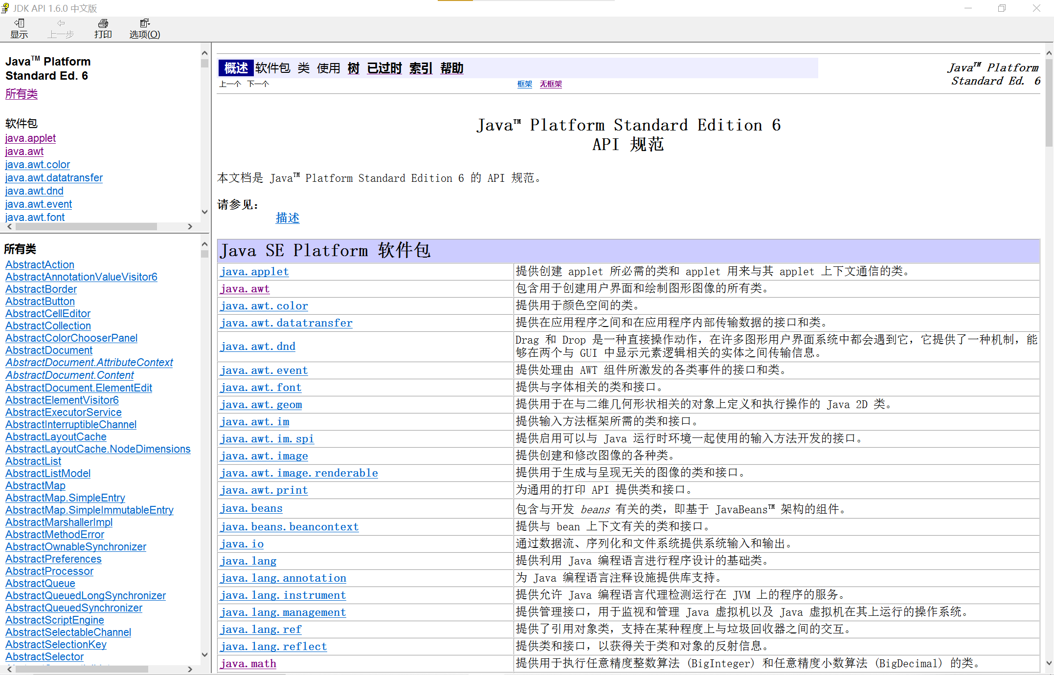Open the 所有类 link in packages pane

[x=22, y=94]
